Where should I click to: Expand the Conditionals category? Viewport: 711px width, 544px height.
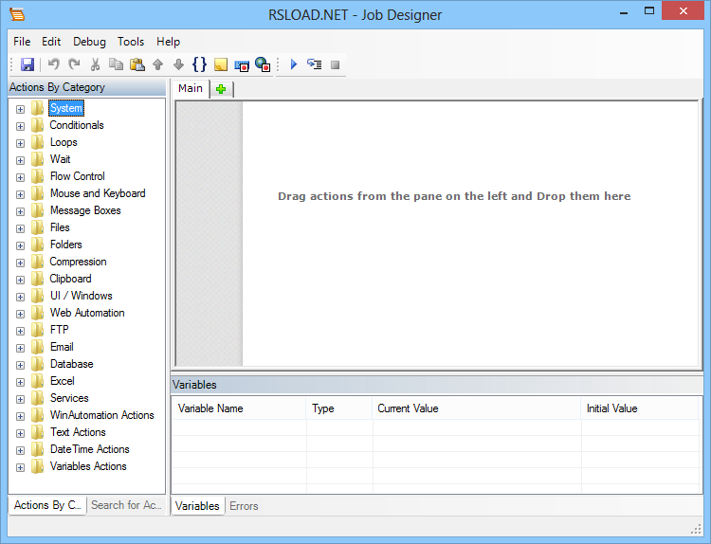20,126
